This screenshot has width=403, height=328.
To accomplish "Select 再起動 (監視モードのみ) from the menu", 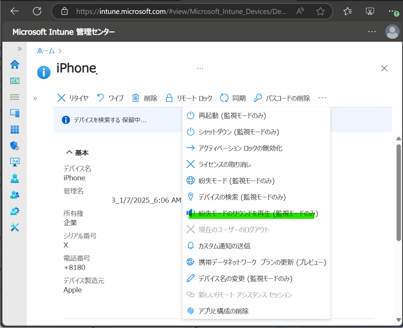I will [x=256, y=115].
